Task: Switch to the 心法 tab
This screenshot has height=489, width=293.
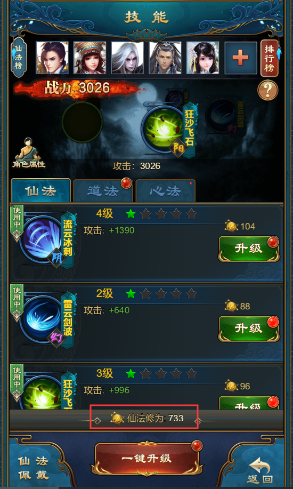Action: click(166, 191)
